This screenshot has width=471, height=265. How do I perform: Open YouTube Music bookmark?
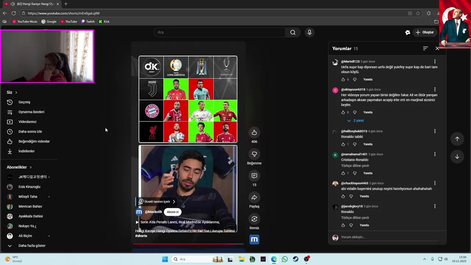(25, 22)
